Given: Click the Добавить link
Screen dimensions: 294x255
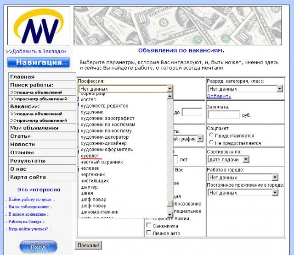Looking at the screenshot, I should point(219,96).
